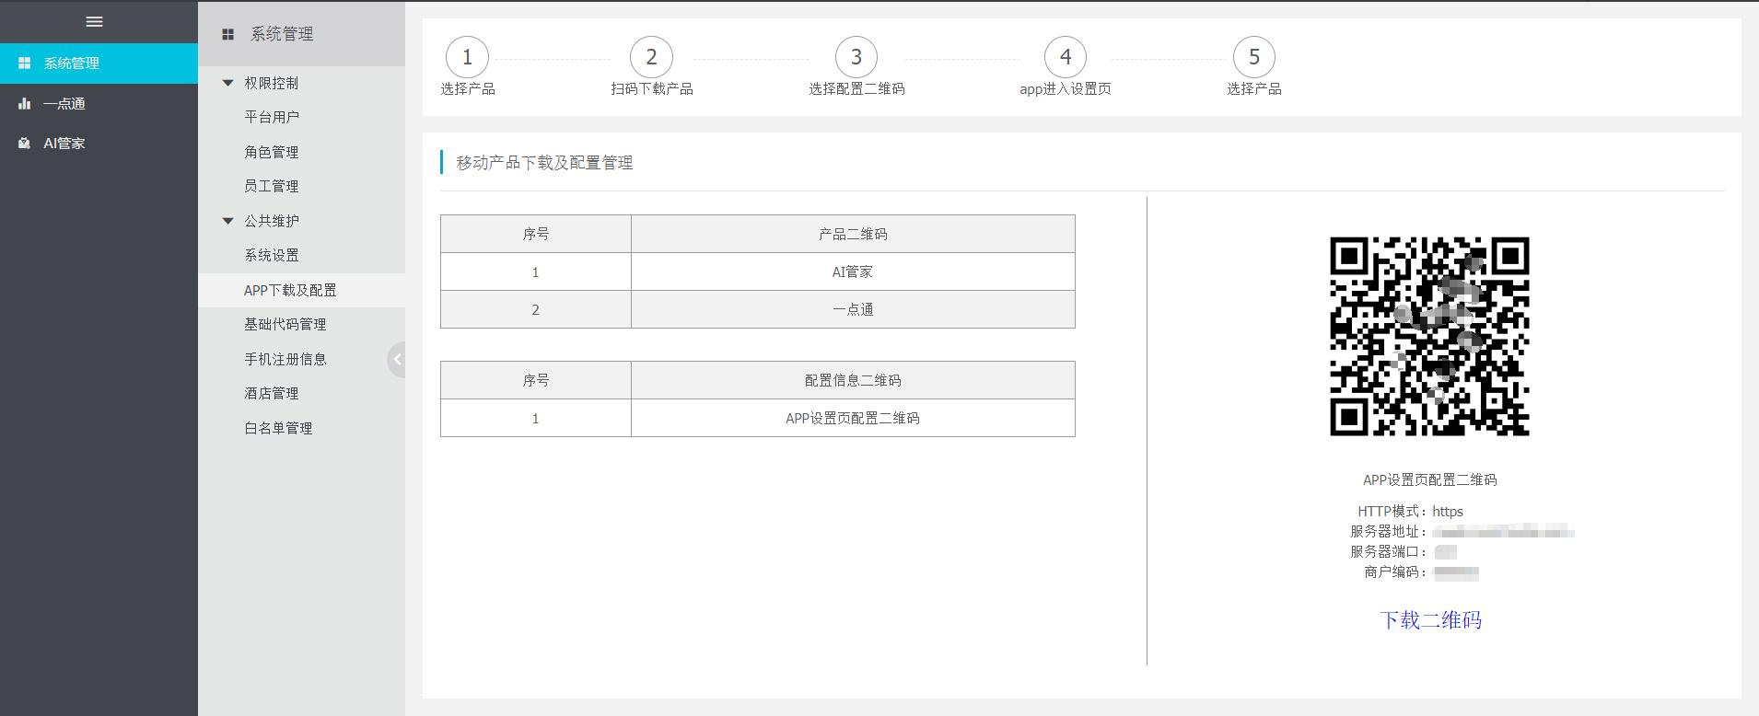1759x716 pixels.
Task: Collapse the 公共维护 tree group
Action: tap(228, 221)
